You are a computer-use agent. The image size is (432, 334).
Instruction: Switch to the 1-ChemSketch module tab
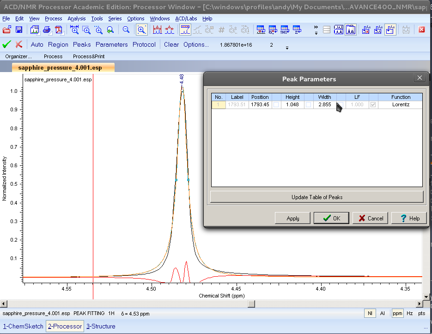point(23,326)
